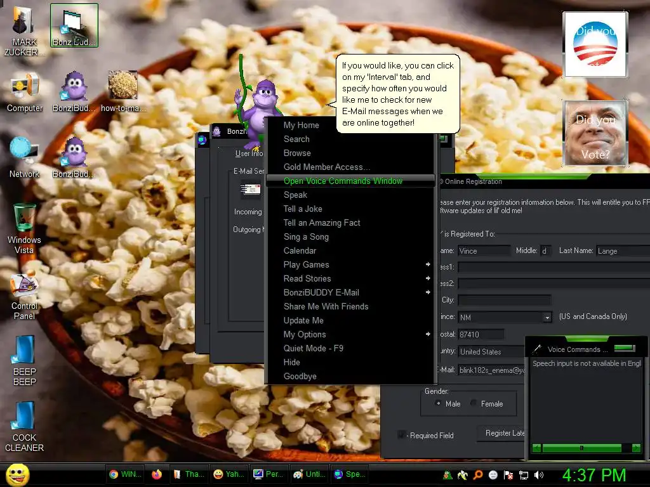The width and height of the screenshot is (650, 487).
Task: Click the network tray icon
Action: (x=524, y=475)
